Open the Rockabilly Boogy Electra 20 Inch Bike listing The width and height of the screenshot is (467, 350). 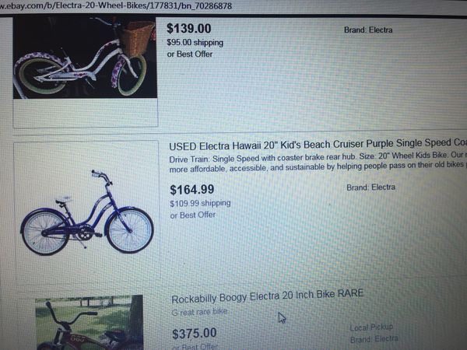(x=268, y=296)
